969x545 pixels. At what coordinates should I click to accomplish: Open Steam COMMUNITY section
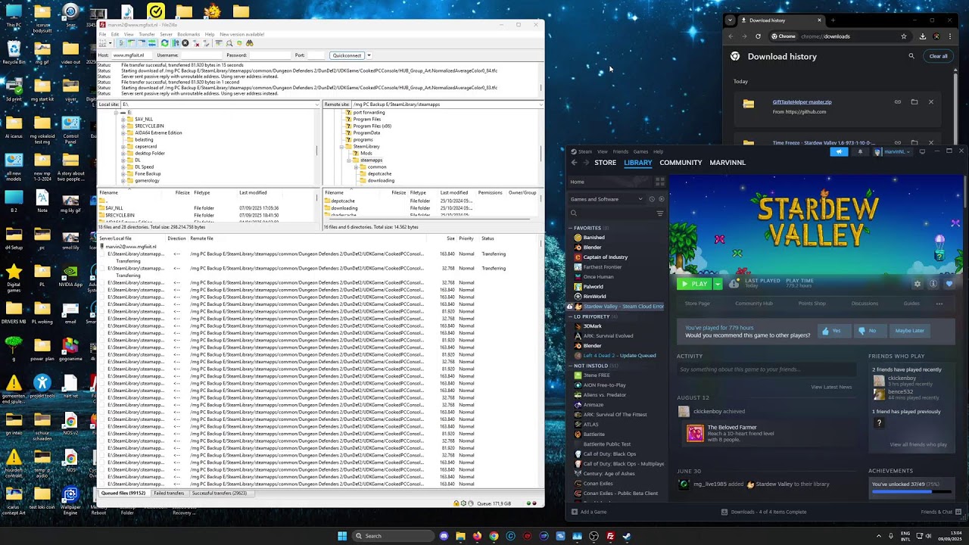click(x=681, y=163)
